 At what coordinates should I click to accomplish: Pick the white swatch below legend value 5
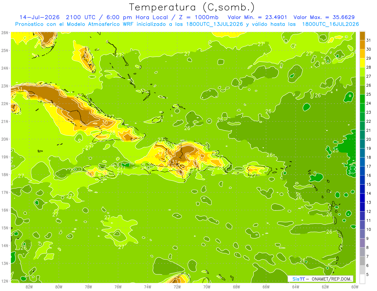[362, 279]
